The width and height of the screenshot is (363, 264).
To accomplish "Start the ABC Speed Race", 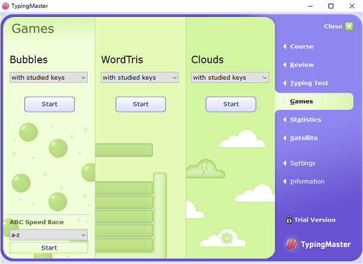I will tap(49, 248).
